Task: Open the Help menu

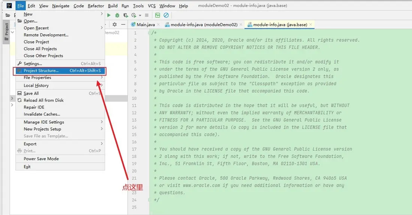Action: (x=183, y=6)
